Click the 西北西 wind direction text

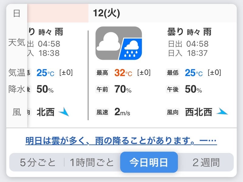pos(198,112)
